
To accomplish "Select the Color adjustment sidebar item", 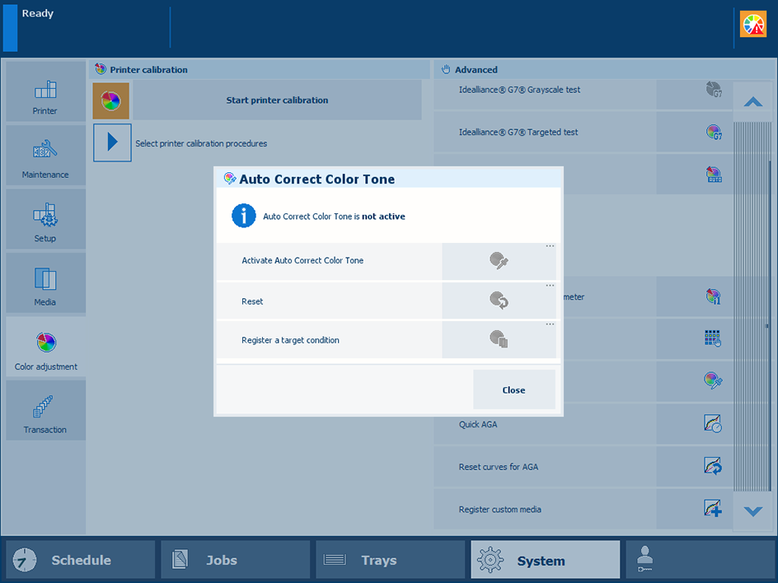I will tap(45, 347).
